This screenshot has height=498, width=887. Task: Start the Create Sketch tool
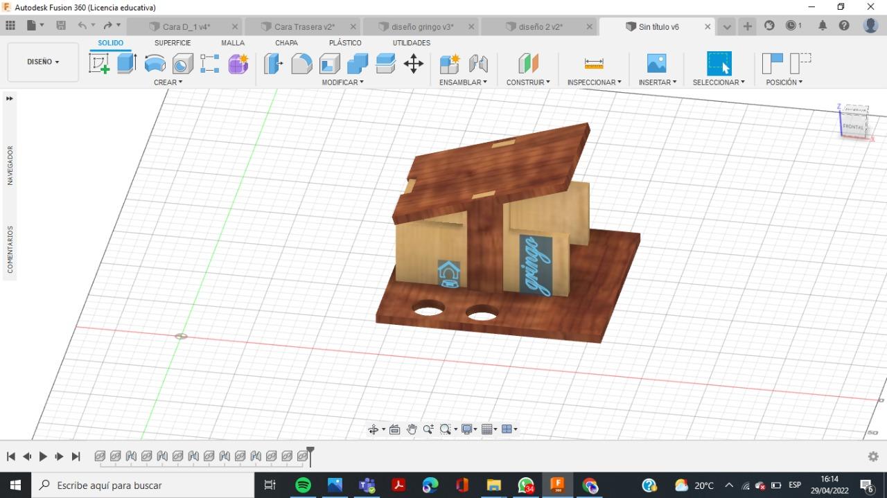[99, 64]
